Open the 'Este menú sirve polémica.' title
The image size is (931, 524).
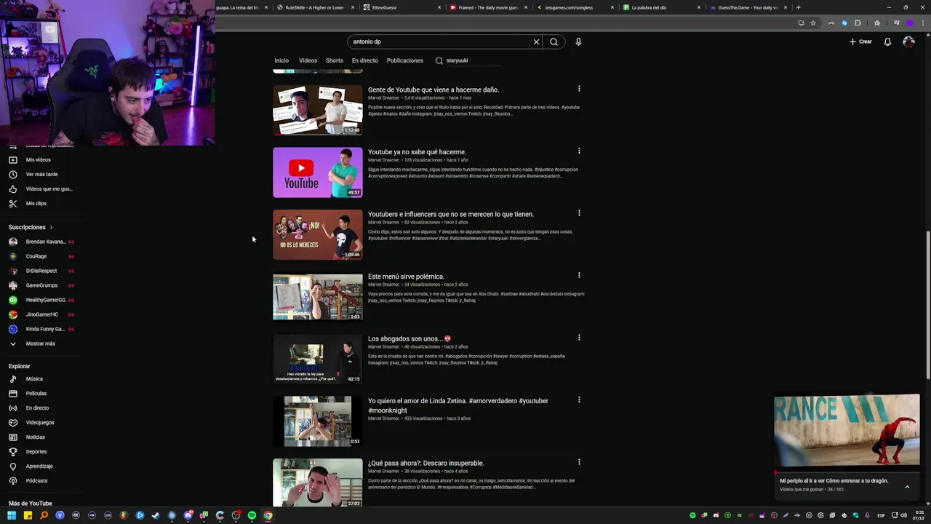pos(406,277)
